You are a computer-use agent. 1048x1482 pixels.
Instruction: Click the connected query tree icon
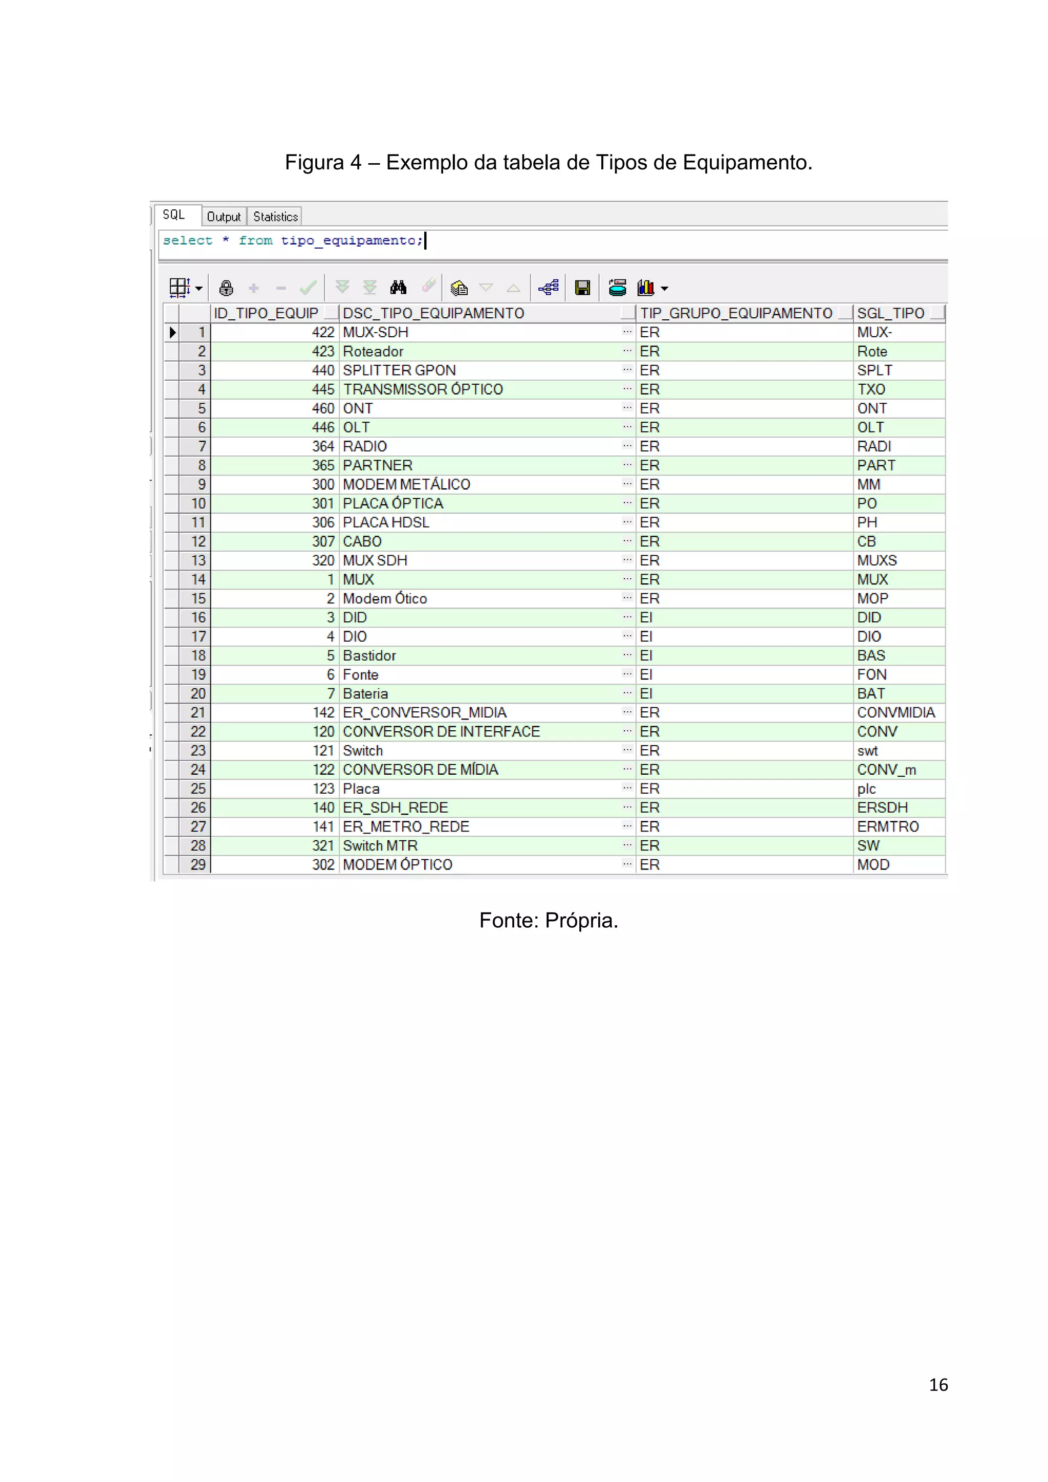[x=549, y=287]
